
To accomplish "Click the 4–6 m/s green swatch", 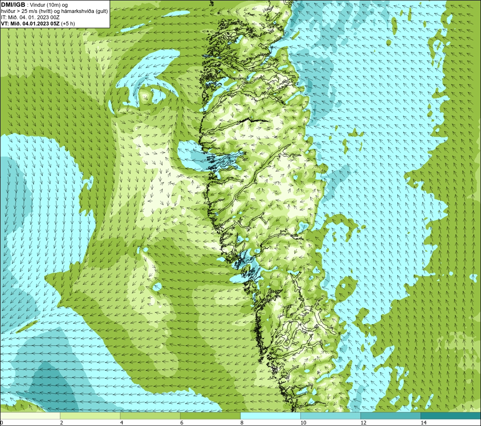I will (150, 415).
